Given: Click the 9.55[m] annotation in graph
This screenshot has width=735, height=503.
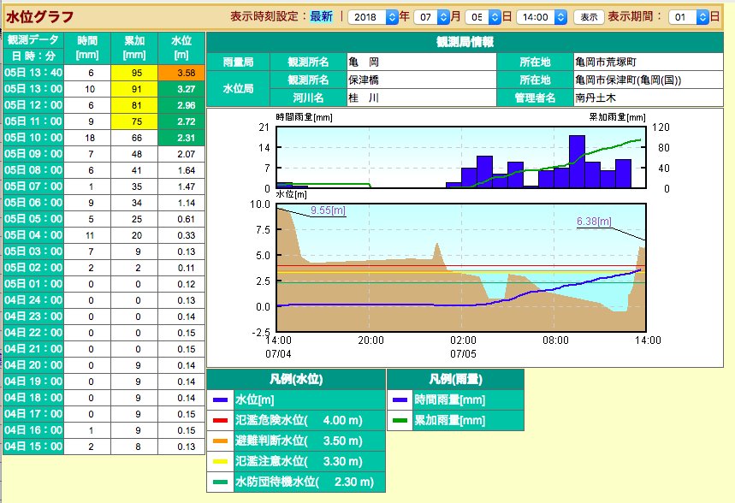Looking at the screenshot, I should pyautogui.click(x=328, y=210).
